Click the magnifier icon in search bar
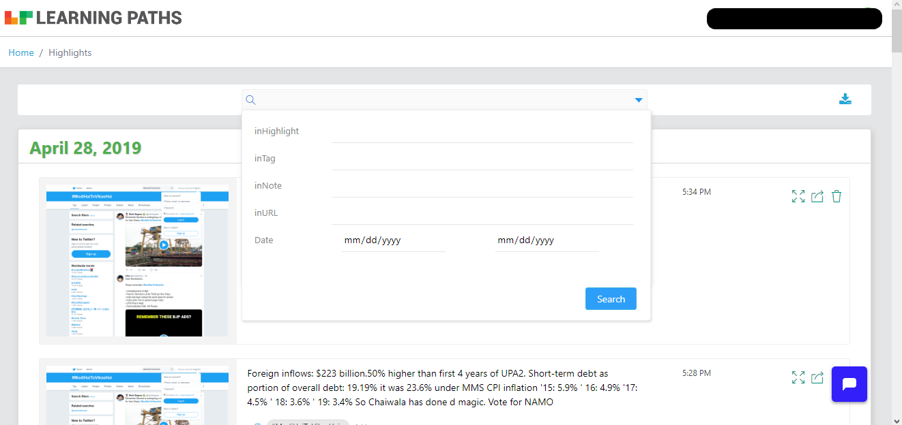Viewport: 902px width, 425px height. [250, 100]
